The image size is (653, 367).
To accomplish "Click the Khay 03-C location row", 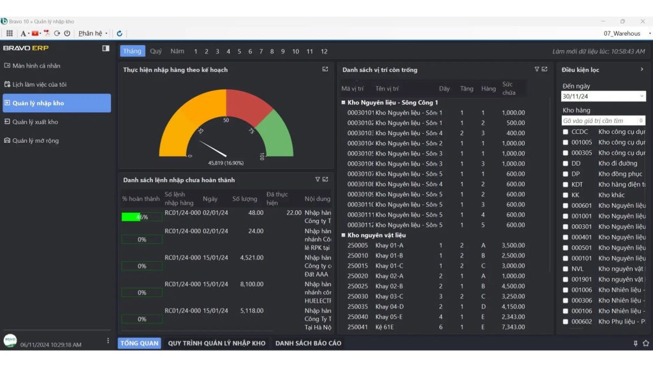I will coord(435,296).
